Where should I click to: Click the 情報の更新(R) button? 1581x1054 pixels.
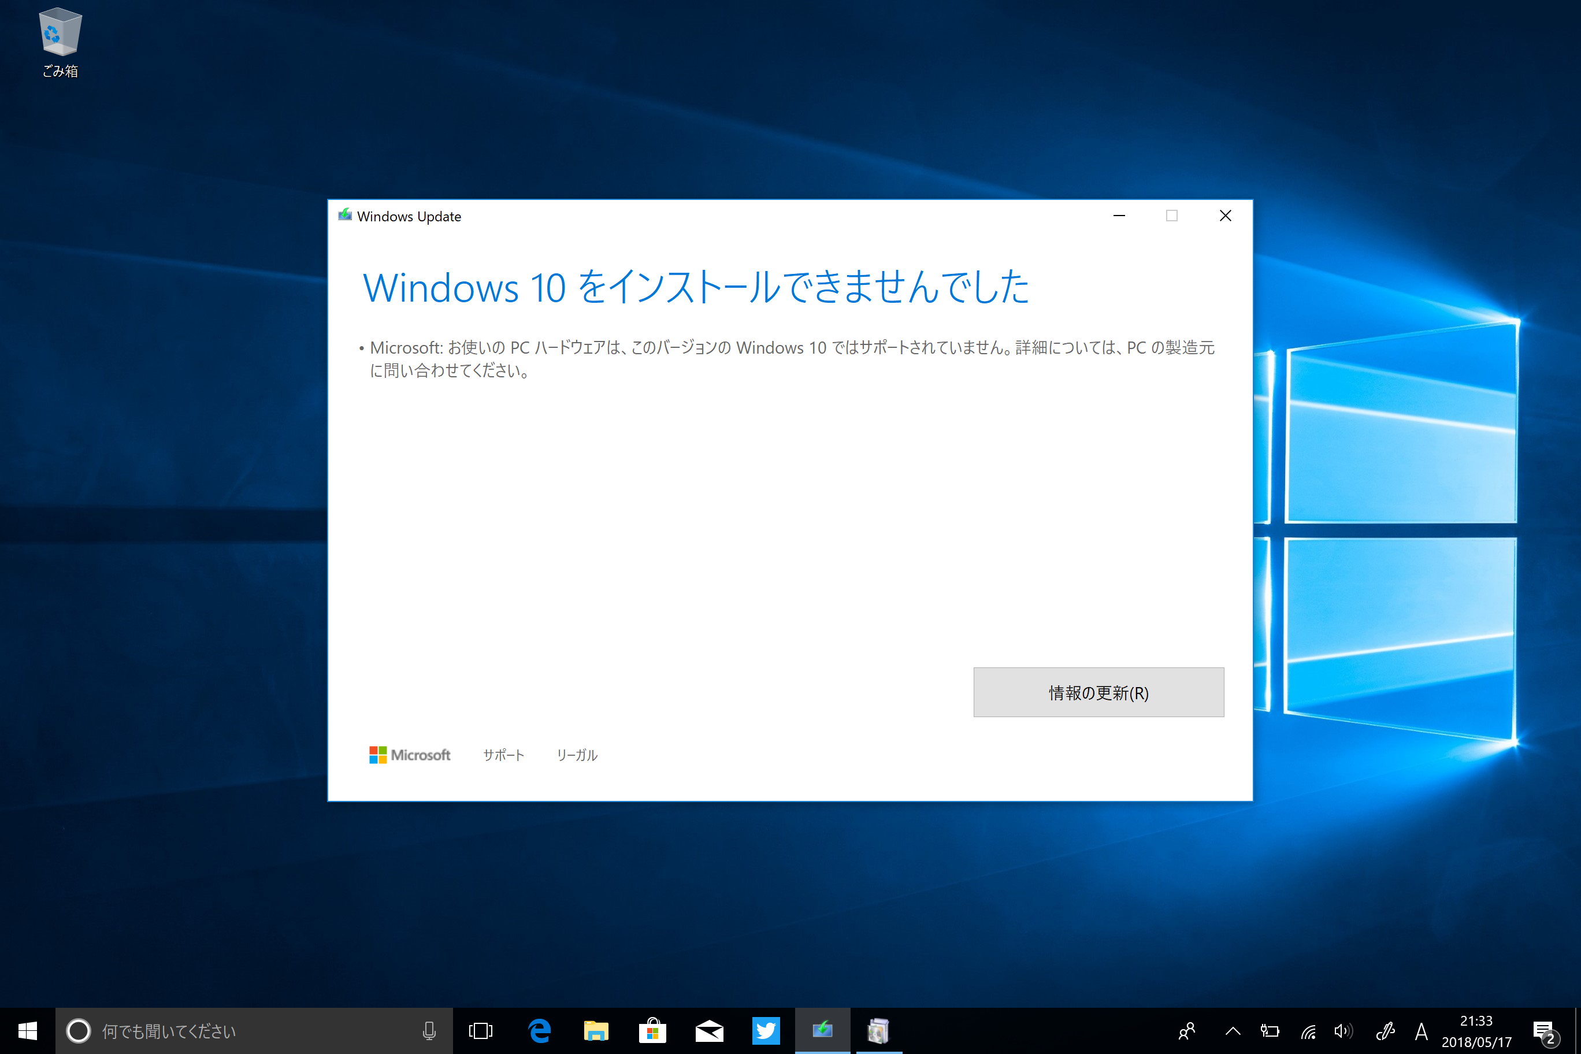(x=1098, y=692)
